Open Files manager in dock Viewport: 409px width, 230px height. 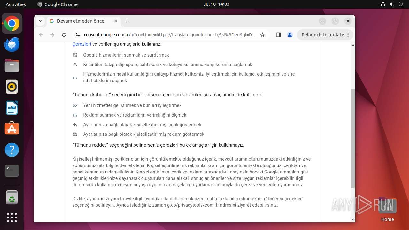(x=12, y=65)
